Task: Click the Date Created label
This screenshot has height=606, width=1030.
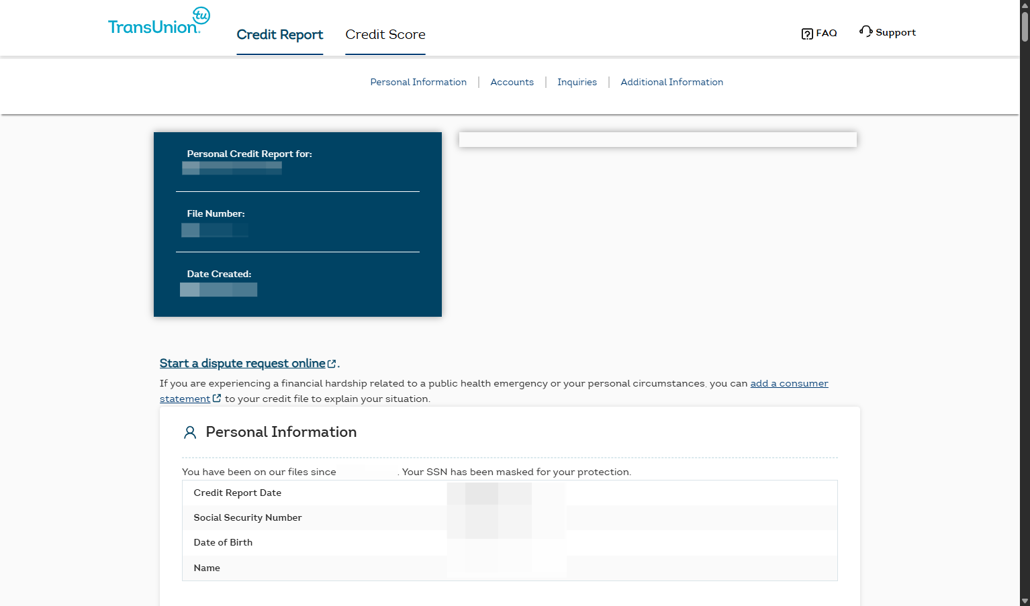Action: 219,274
